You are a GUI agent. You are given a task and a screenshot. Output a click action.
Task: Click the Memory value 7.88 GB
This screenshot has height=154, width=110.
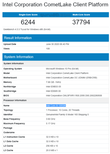coord(53,82)
